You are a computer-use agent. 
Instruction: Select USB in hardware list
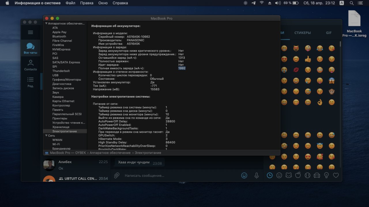click(x=55, y=75)
